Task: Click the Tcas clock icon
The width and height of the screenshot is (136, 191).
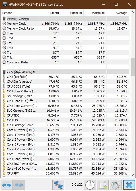Action: (4, 33)
